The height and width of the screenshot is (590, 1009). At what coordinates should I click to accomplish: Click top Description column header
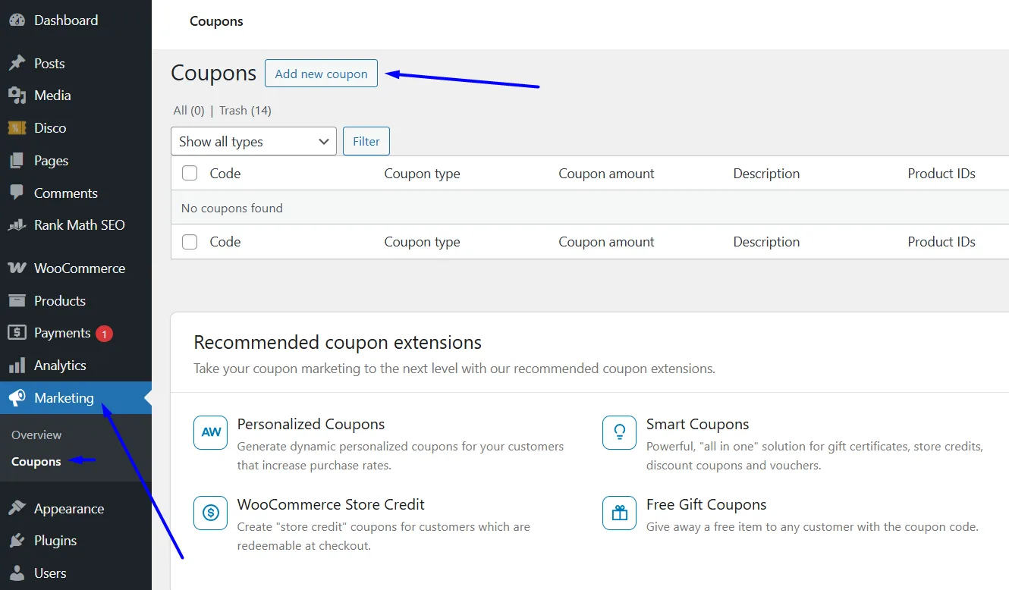click(766, 174)
